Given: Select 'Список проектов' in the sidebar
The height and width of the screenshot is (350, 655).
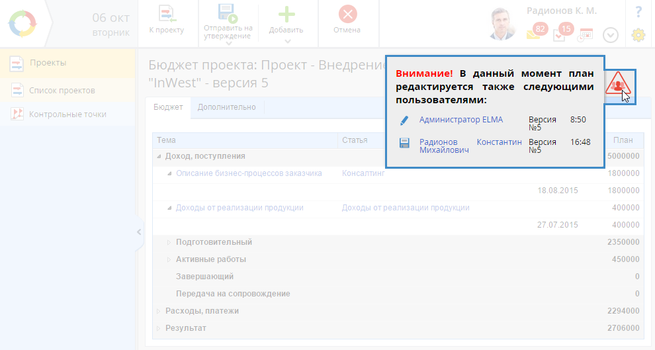Looking at the screenshot, I should (x=62, y=90).
